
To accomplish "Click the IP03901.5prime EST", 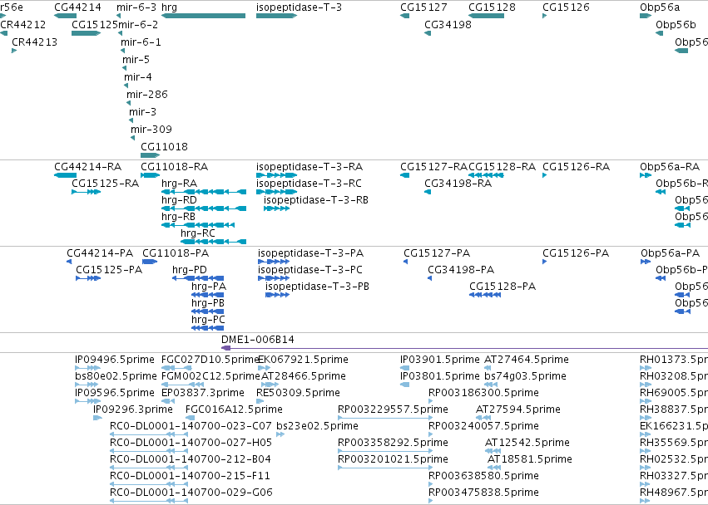I will (404, 369).
